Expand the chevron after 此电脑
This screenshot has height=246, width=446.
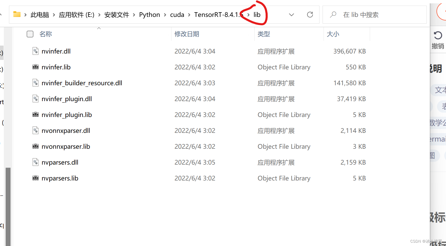(x=54, y=15)
